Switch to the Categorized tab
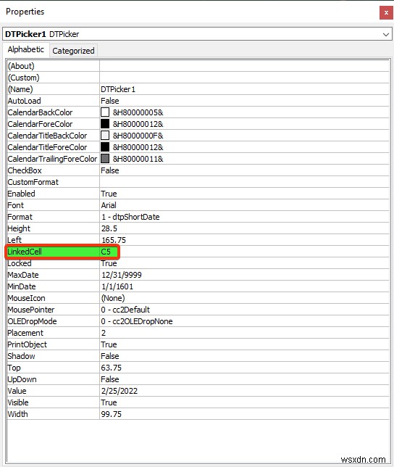394x467 pixels. coord(73,51)
